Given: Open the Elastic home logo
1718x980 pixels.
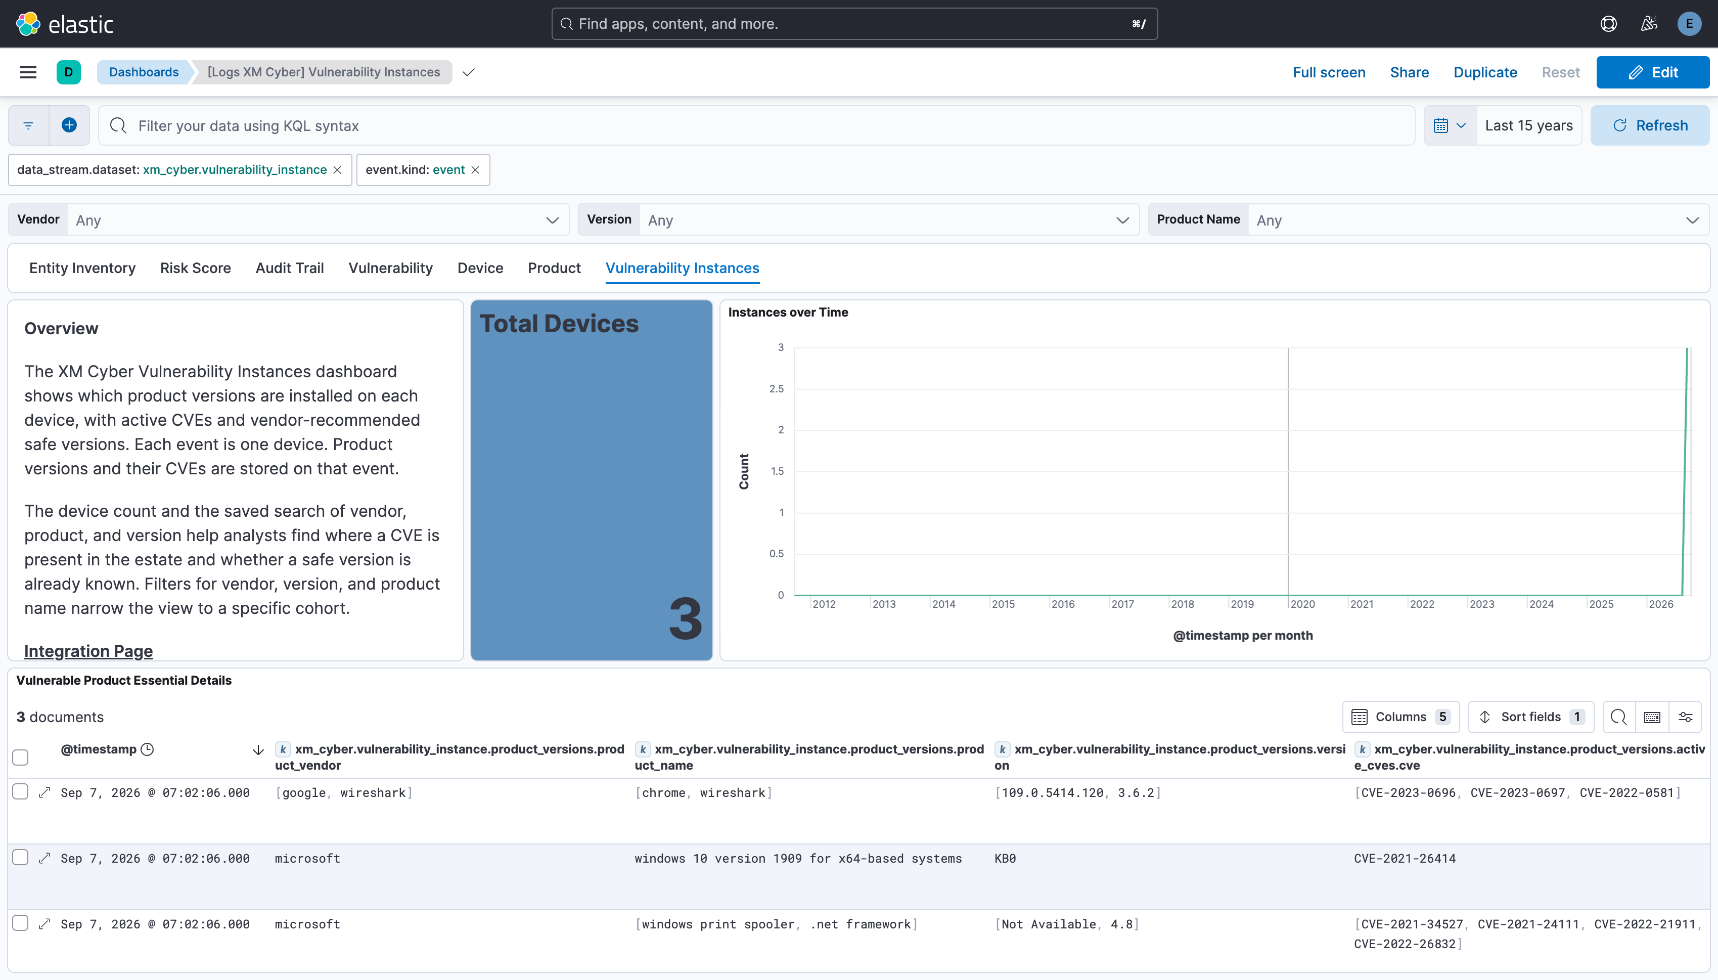Looking at the screenshot, I should pyautogui.click(x=65, y=24).
